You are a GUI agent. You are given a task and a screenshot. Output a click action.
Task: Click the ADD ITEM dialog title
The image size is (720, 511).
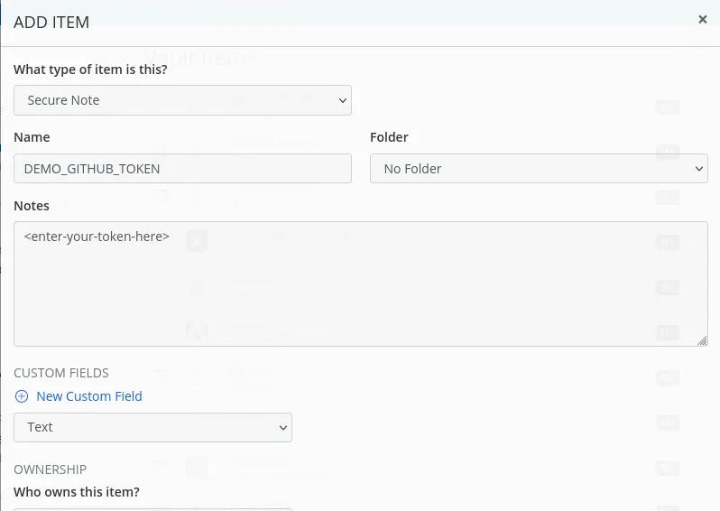pos(51,22)
